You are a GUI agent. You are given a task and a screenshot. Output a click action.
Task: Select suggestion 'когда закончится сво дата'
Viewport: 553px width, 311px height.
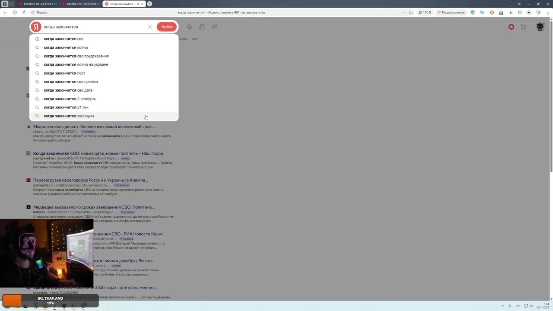104,90
